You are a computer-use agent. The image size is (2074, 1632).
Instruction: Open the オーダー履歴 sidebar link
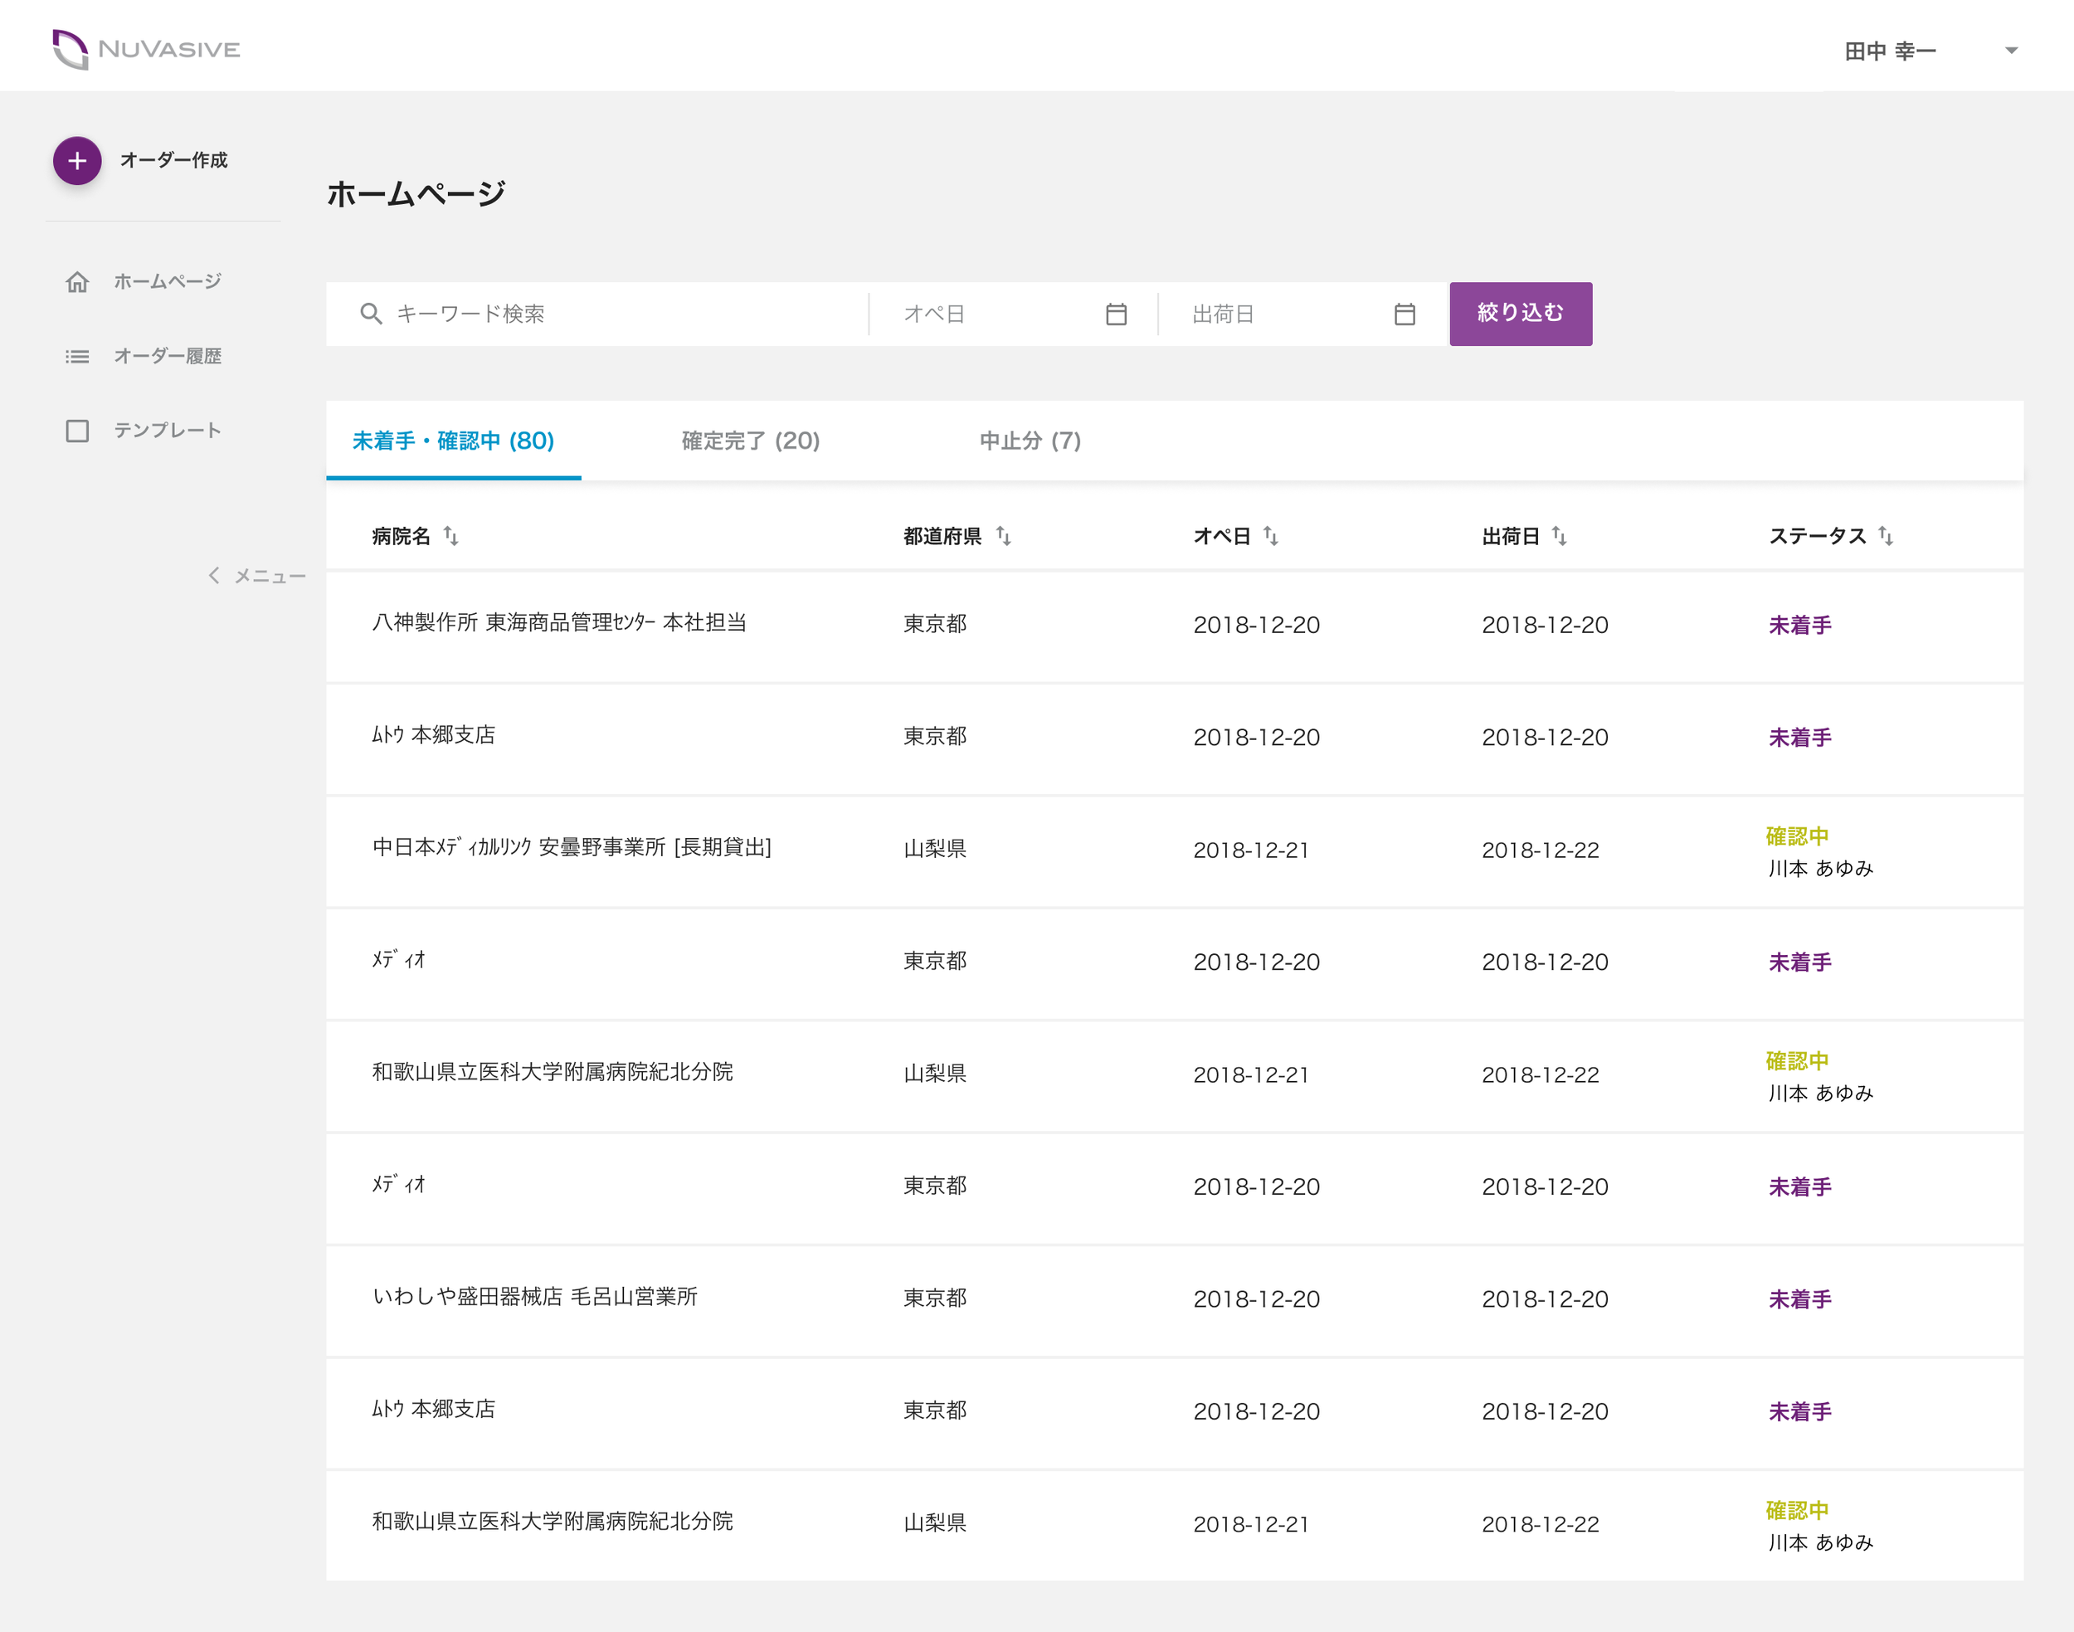click(168, 357)
